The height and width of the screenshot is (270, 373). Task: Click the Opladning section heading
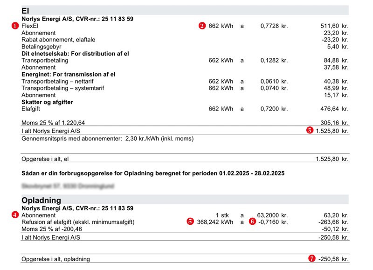[x=41, y=200]
